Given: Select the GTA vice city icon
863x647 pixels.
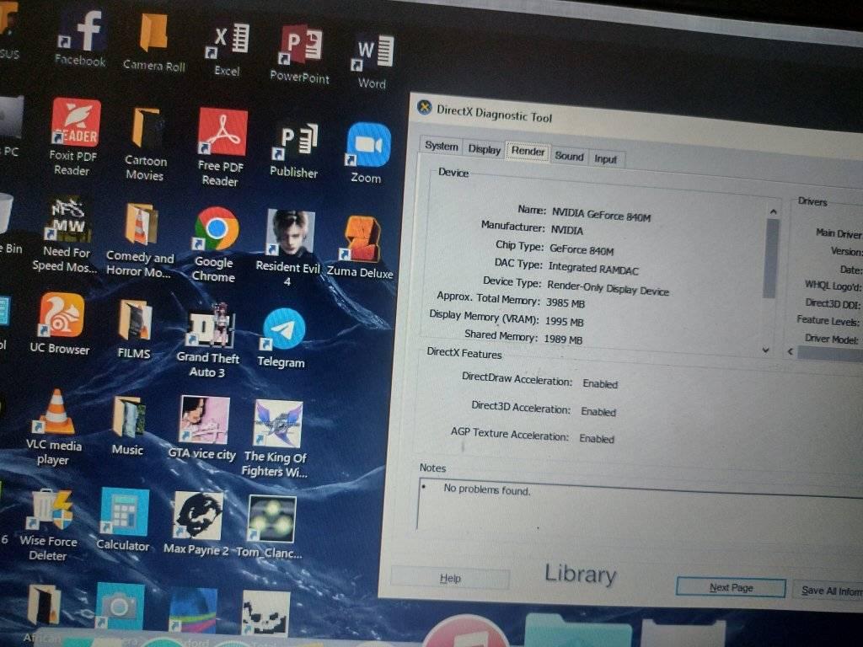Looking at the screenshot, I should (x=203, y=428).
